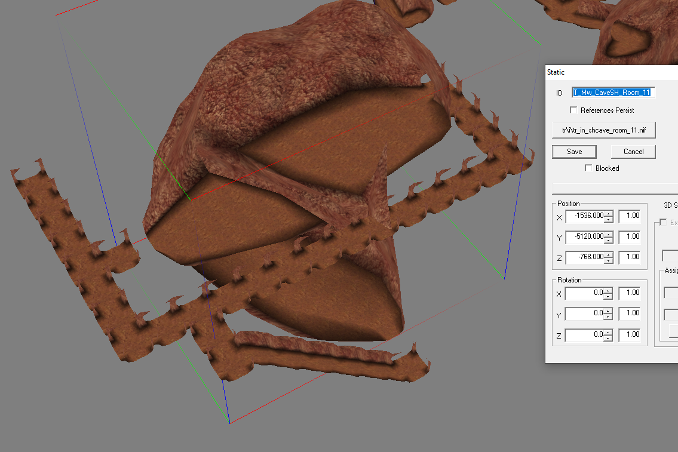Click the Position X value -1536.000
The width and height of the screenshot is (678, 452).
coord(587,216)
